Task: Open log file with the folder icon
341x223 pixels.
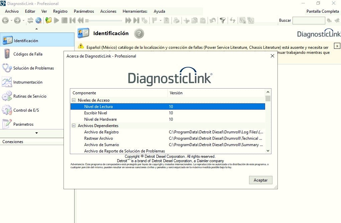Action: click(x=48, y=20)
